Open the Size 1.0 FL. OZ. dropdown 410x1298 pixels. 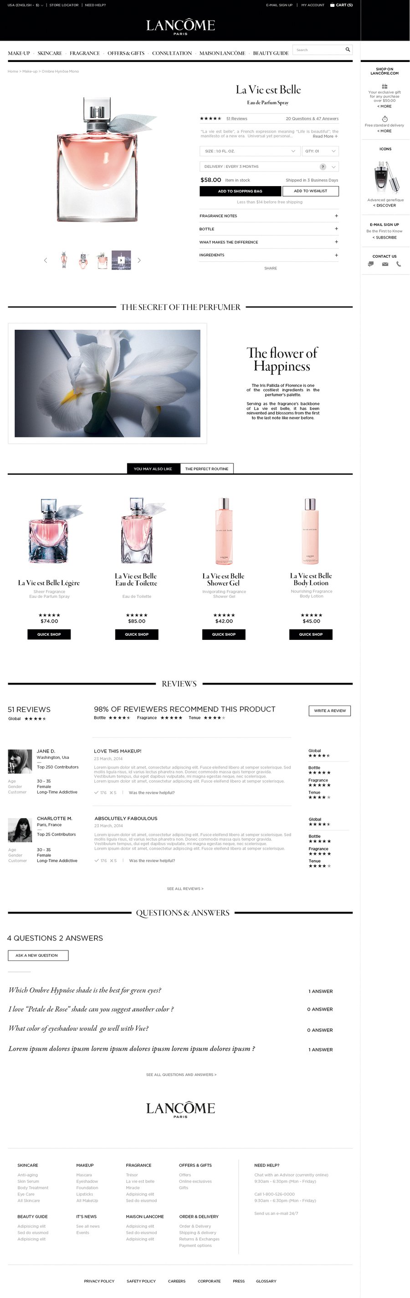click(250, 151)
